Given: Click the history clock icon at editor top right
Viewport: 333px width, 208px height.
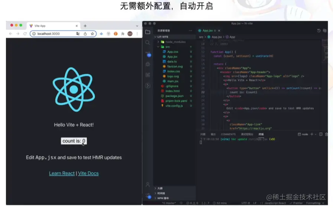Looking at the screenshot, I should click(x=319, y=31).
